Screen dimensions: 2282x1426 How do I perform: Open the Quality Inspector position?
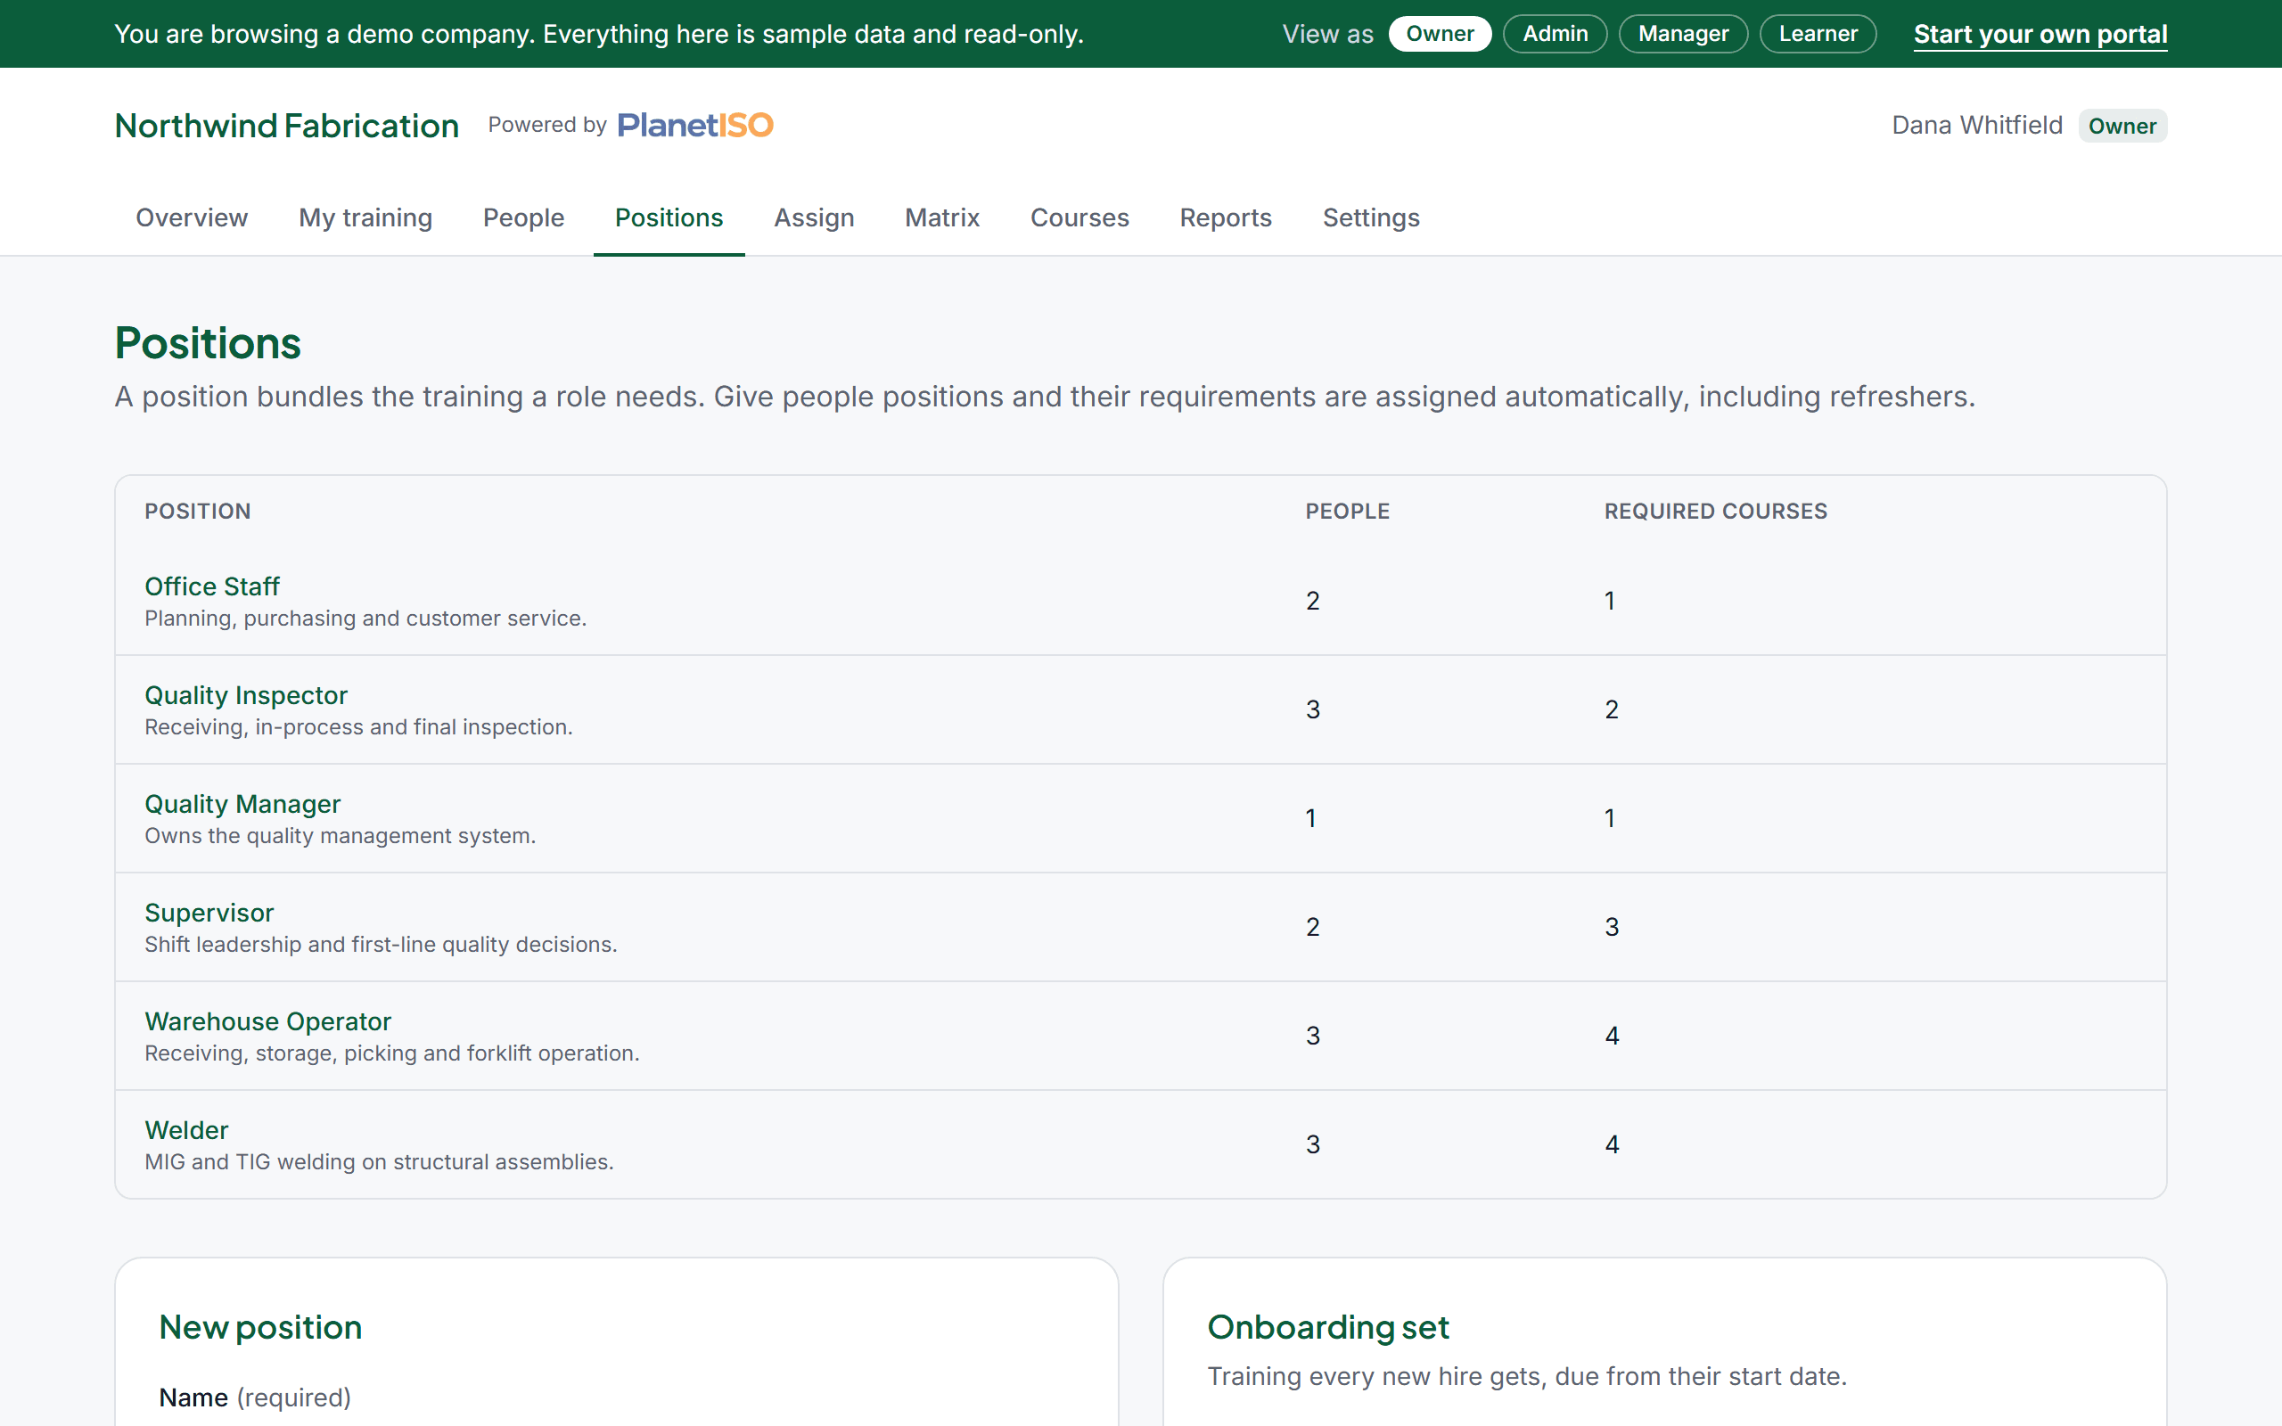[x=246, y=695]
